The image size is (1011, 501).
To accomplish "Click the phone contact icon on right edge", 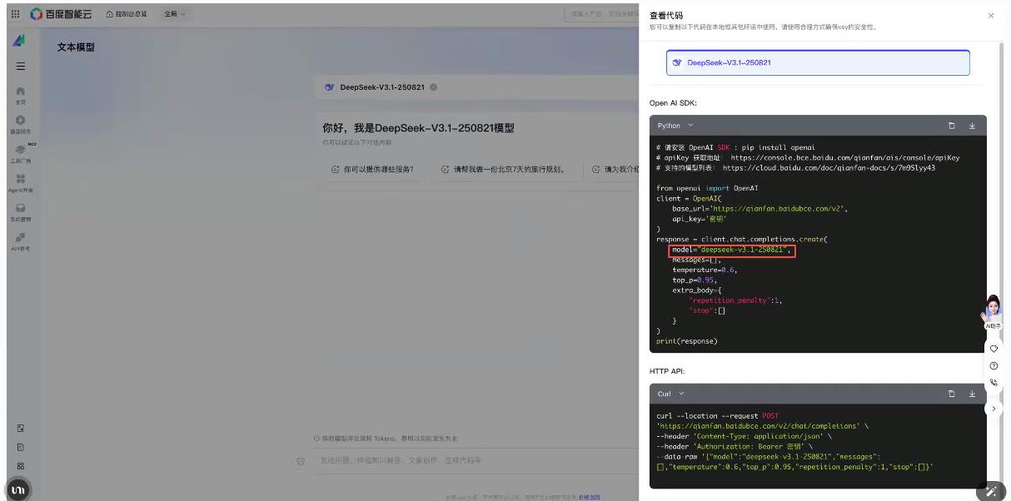I will point(994,383).
